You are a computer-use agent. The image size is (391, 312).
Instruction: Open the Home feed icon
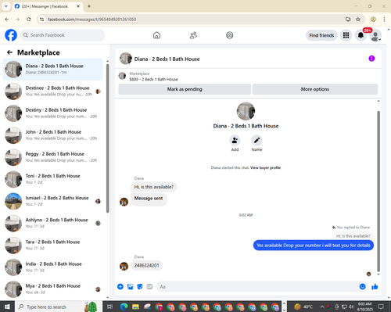(156, 35)
